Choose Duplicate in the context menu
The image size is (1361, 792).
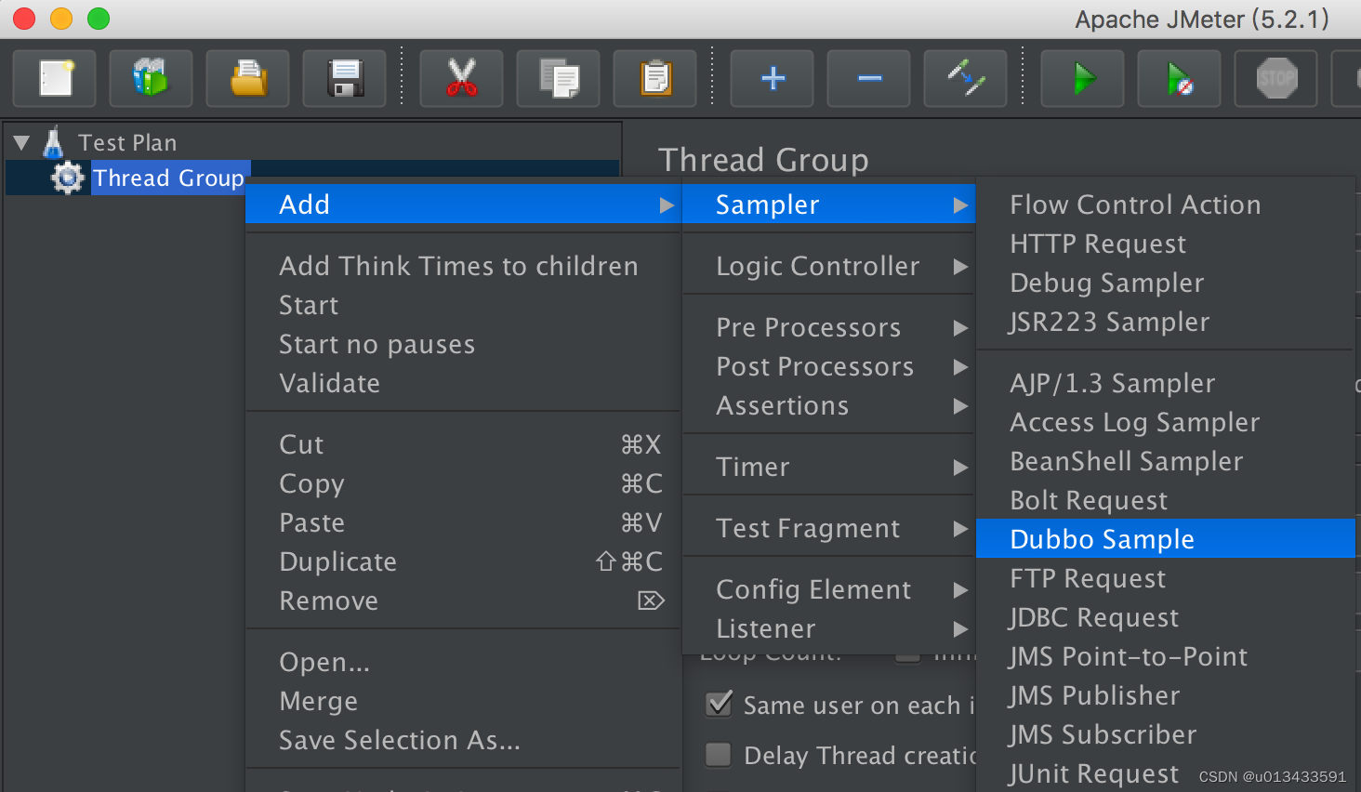(463, 561)
